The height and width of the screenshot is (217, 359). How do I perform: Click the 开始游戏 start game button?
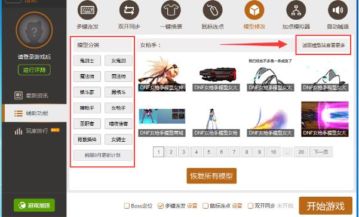[326, 206]
